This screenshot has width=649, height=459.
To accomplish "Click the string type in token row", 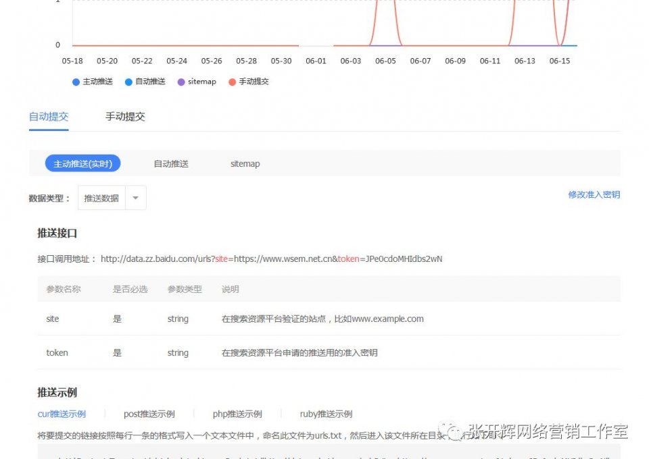I will [x=178, y=353].
